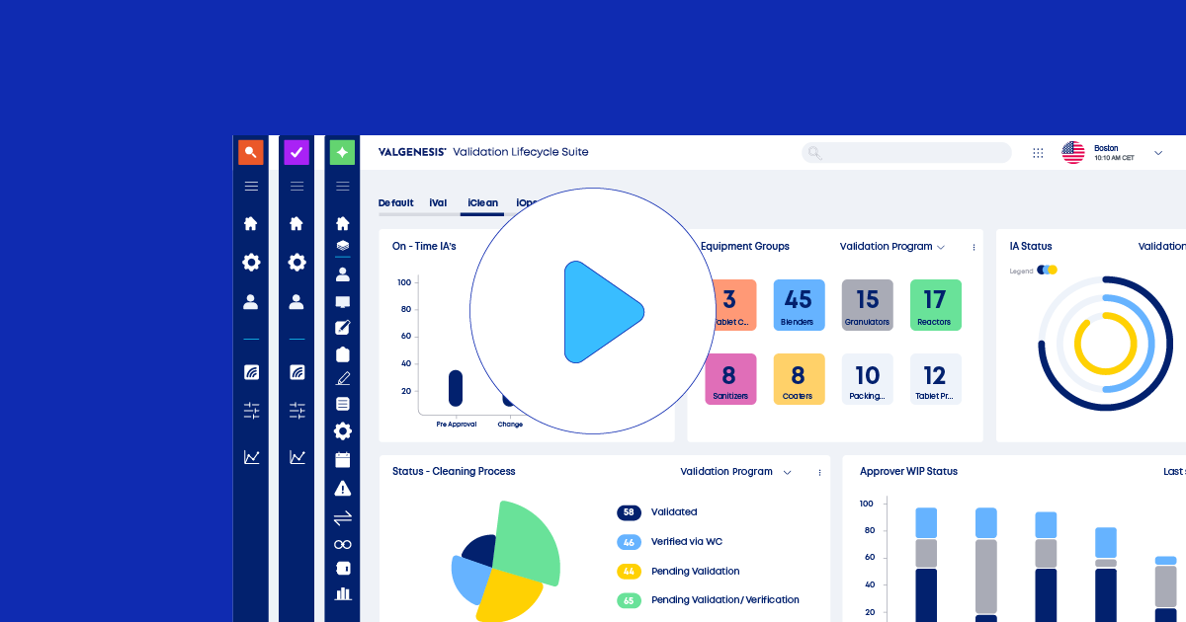This screenshot has width=1186, height=622.
Task: Click the calendar icon in green sidebar
Action: [x=343, y=459]
